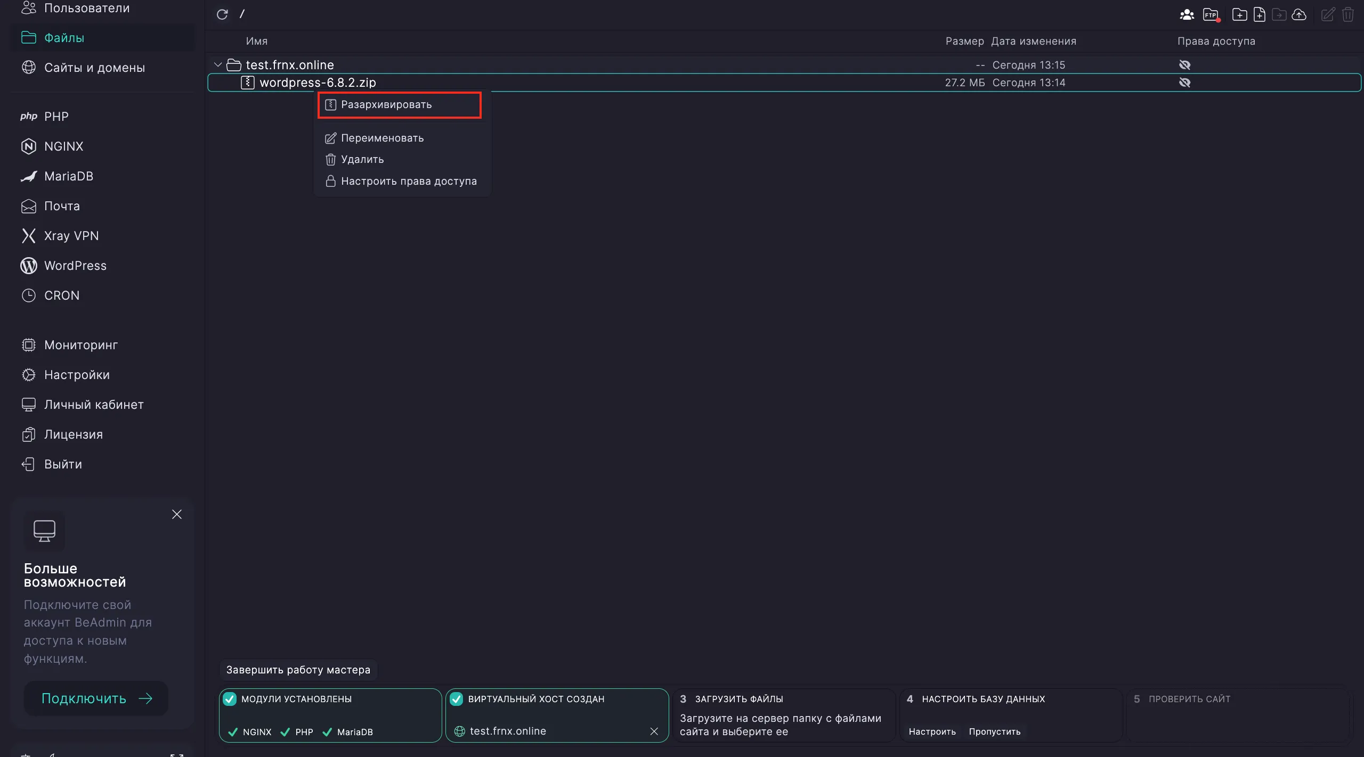Screen dimensions: 1364x757
Task: Choose Переименовать in the context menu
Action: [383, 137]
